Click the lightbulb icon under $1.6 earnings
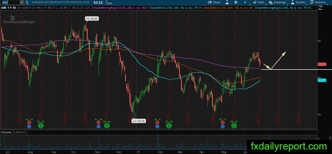The image size is (332, 154). [157, 126]
